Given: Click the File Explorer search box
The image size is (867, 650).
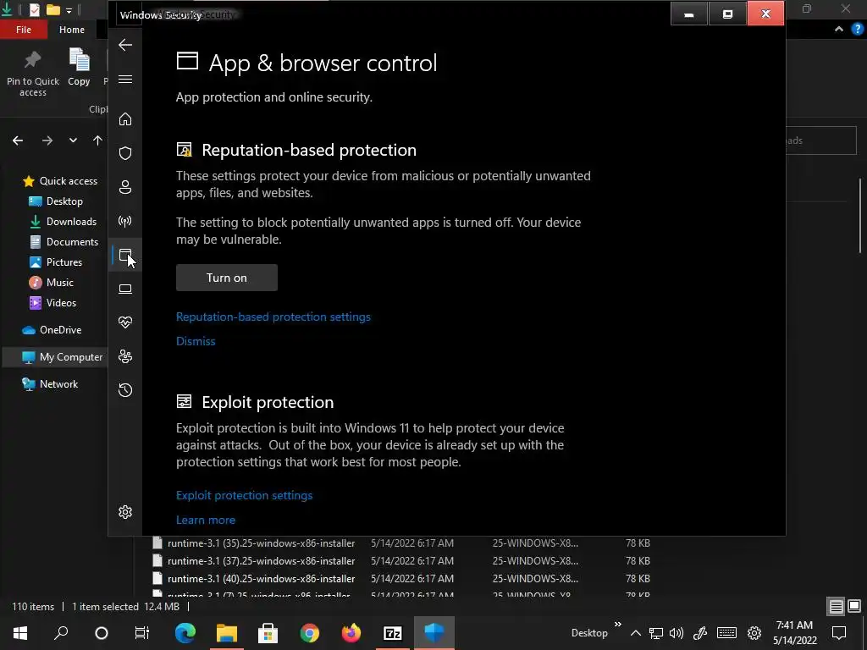Looking at the screenshot, I should tap(820, 140).
